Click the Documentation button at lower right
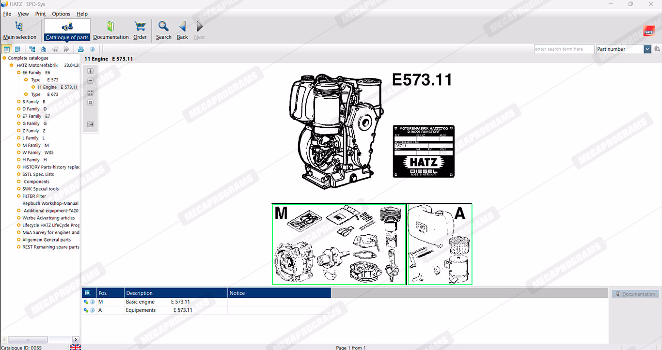Screen dimensions: 662x350 [x=635, y=294]
